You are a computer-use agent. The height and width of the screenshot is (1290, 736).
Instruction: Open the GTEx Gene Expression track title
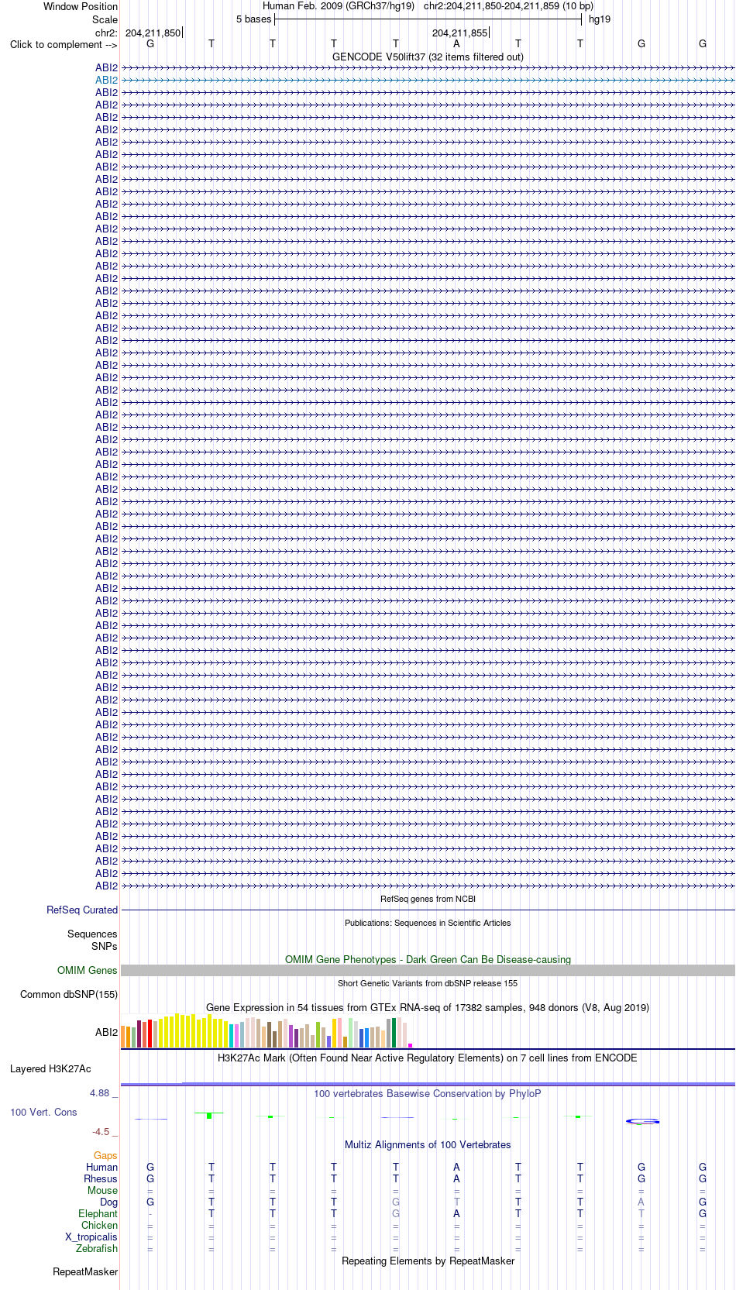pyautogui.click(x=428, y=1007)
